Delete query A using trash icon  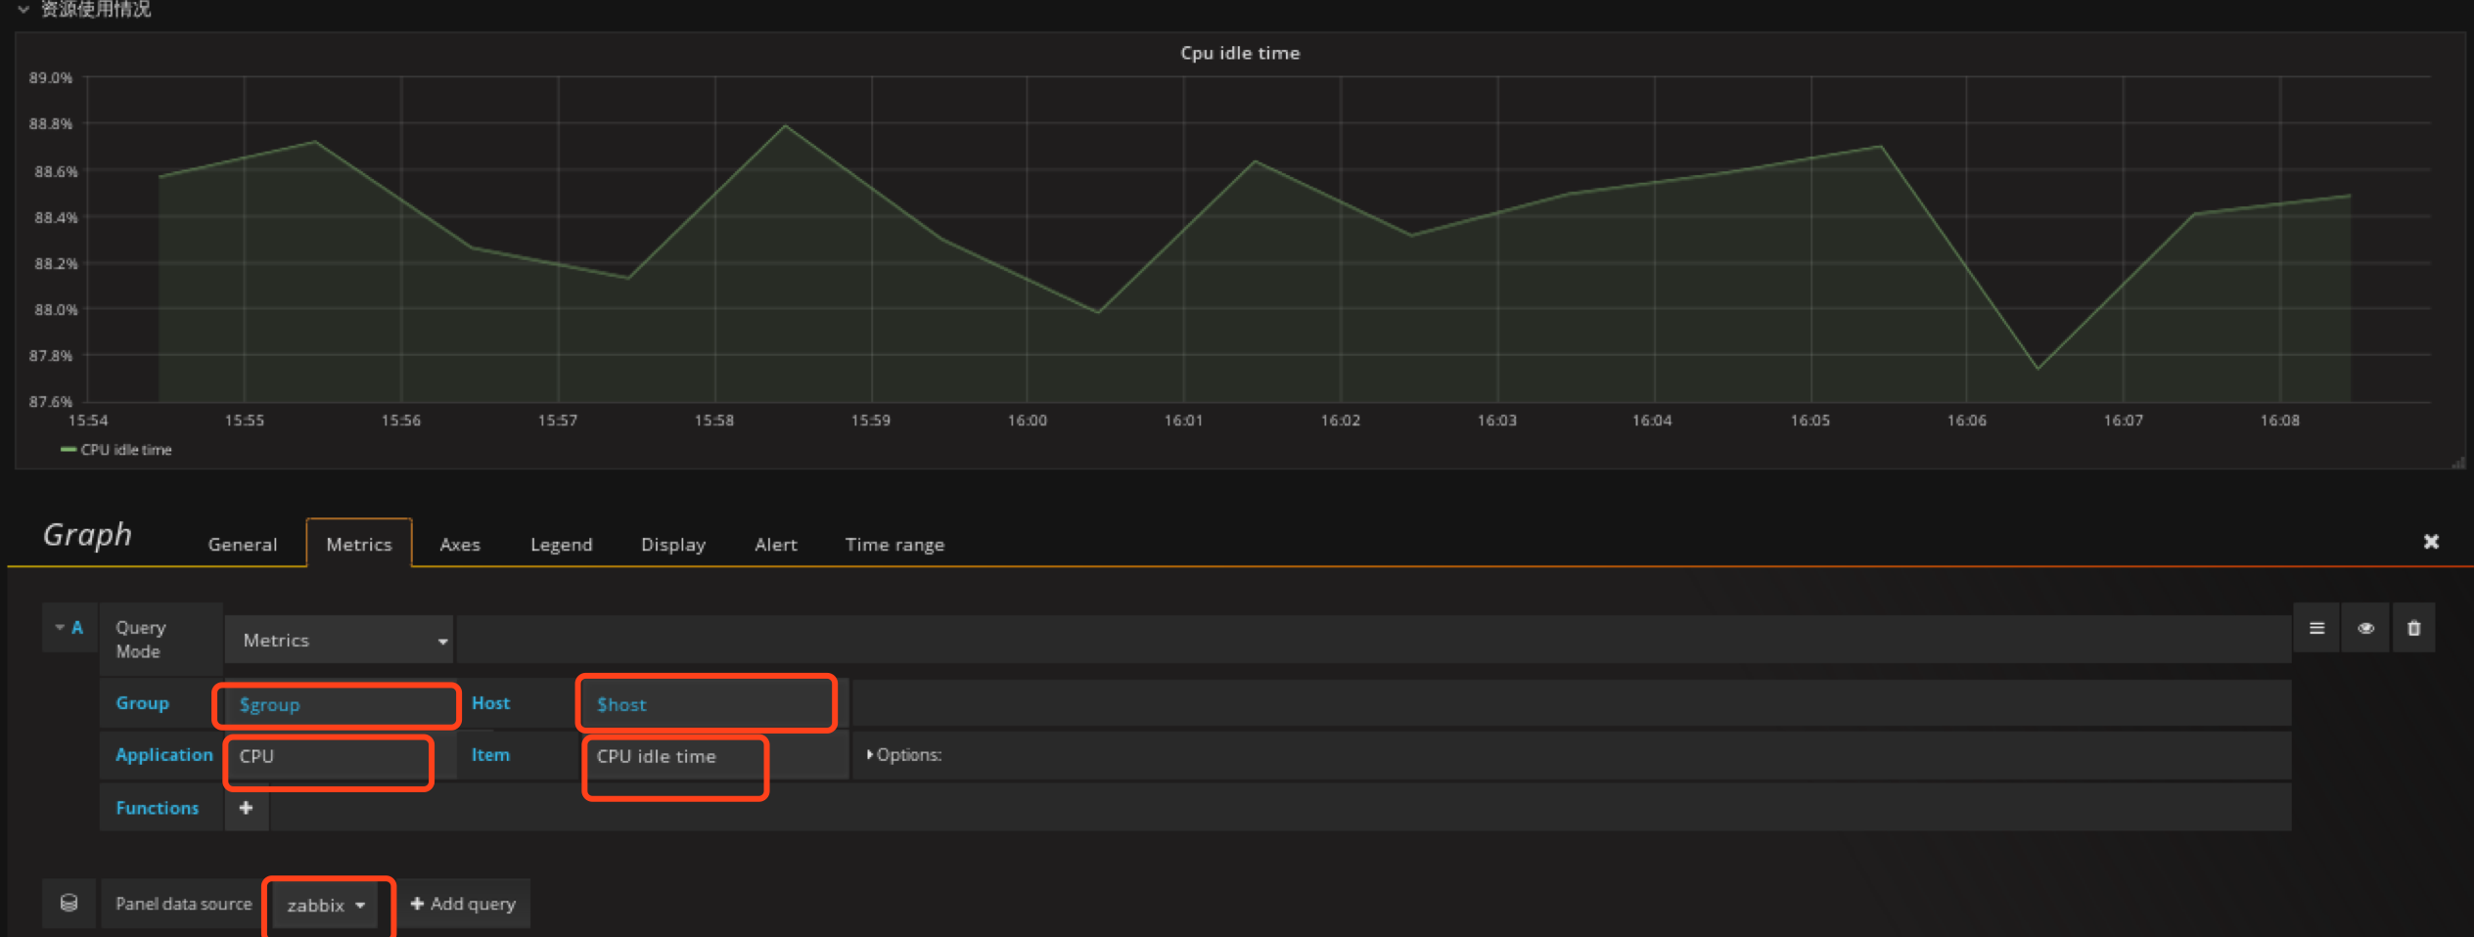[x=2413, y=628]
